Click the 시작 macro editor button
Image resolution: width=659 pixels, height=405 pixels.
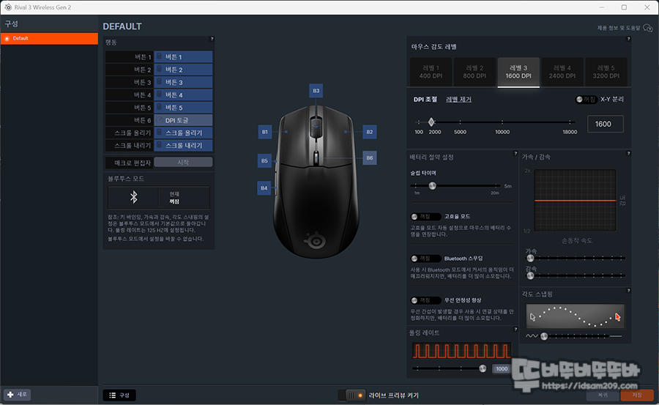tap(183, 163)
